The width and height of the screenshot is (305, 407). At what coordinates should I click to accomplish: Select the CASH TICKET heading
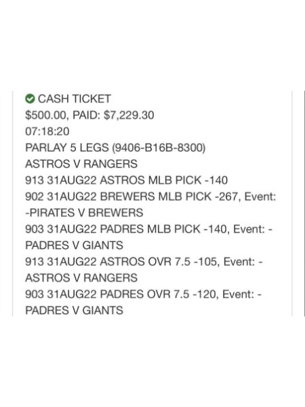[75, 99]
